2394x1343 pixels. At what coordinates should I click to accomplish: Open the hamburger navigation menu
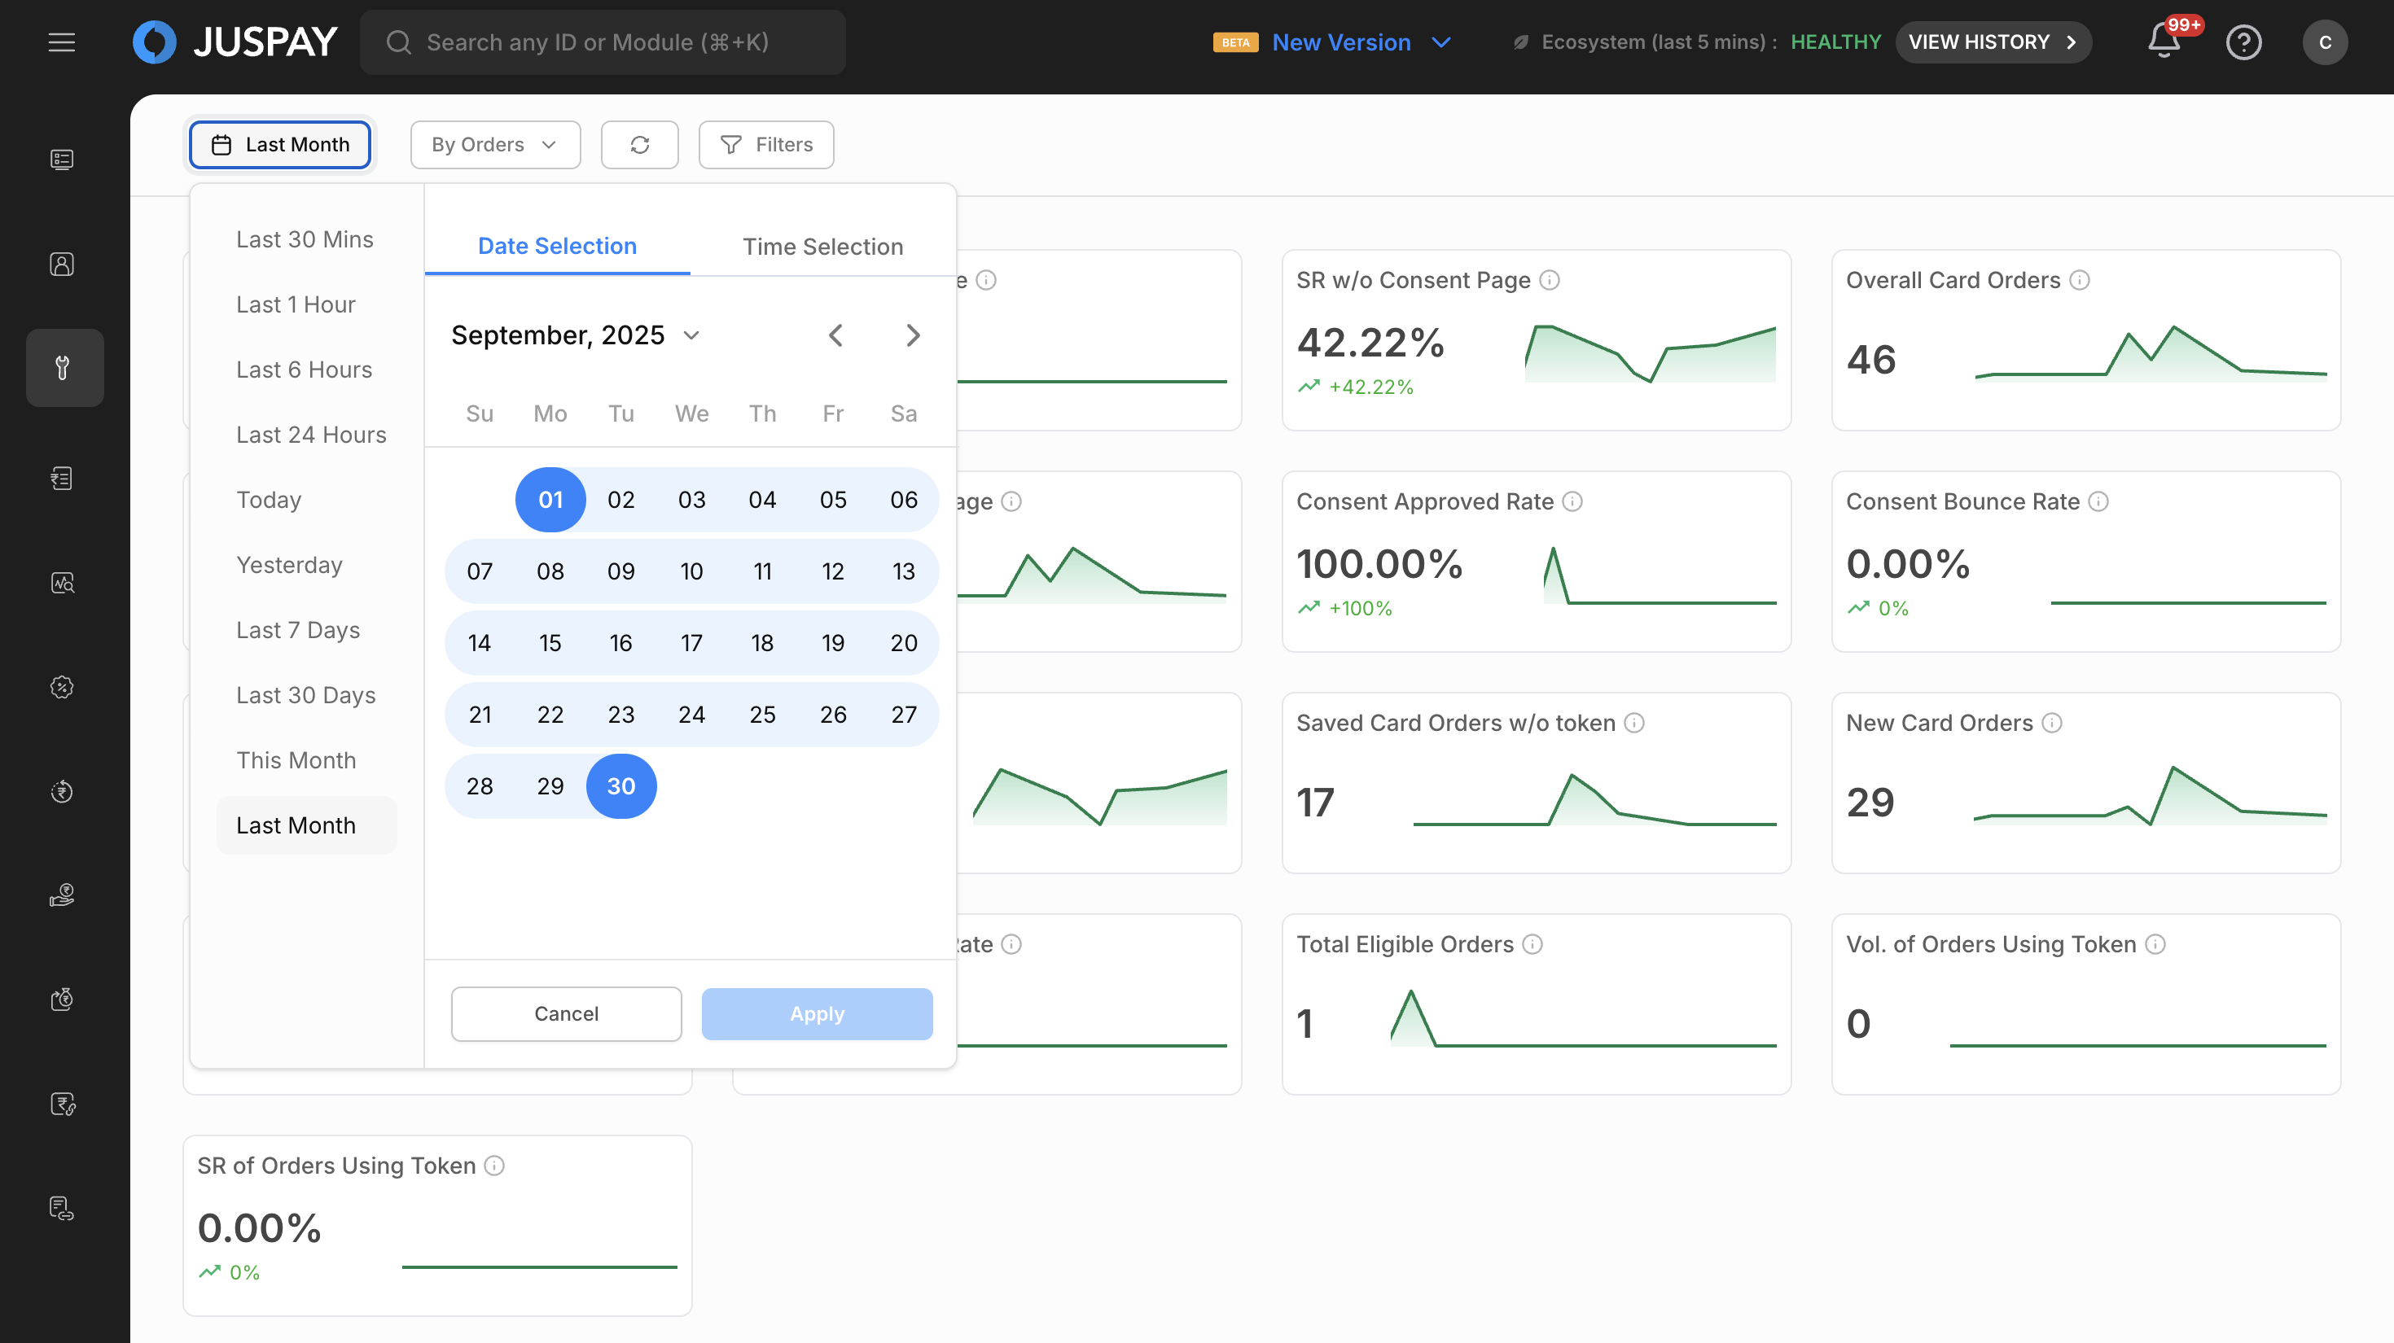61,42
